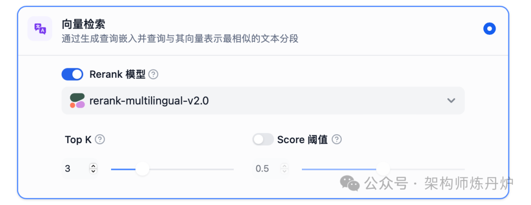Click the Top K number stepper arrows
This screenshot has width=531, height=205.
(x=93, y=169)
